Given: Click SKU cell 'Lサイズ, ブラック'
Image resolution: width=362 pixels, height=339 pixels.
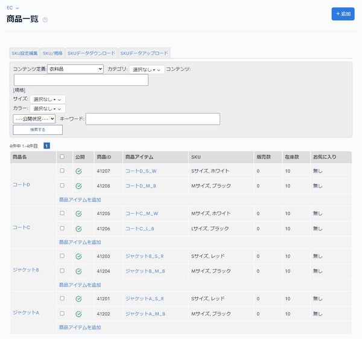Looking at the screenshot, I should (x=210, y=229).
